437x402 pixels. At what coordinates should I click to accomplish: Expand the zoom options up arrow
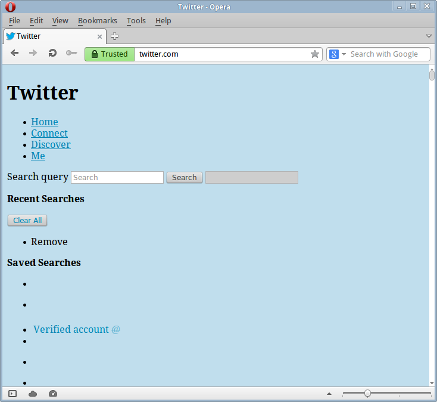tap(329, 394)
